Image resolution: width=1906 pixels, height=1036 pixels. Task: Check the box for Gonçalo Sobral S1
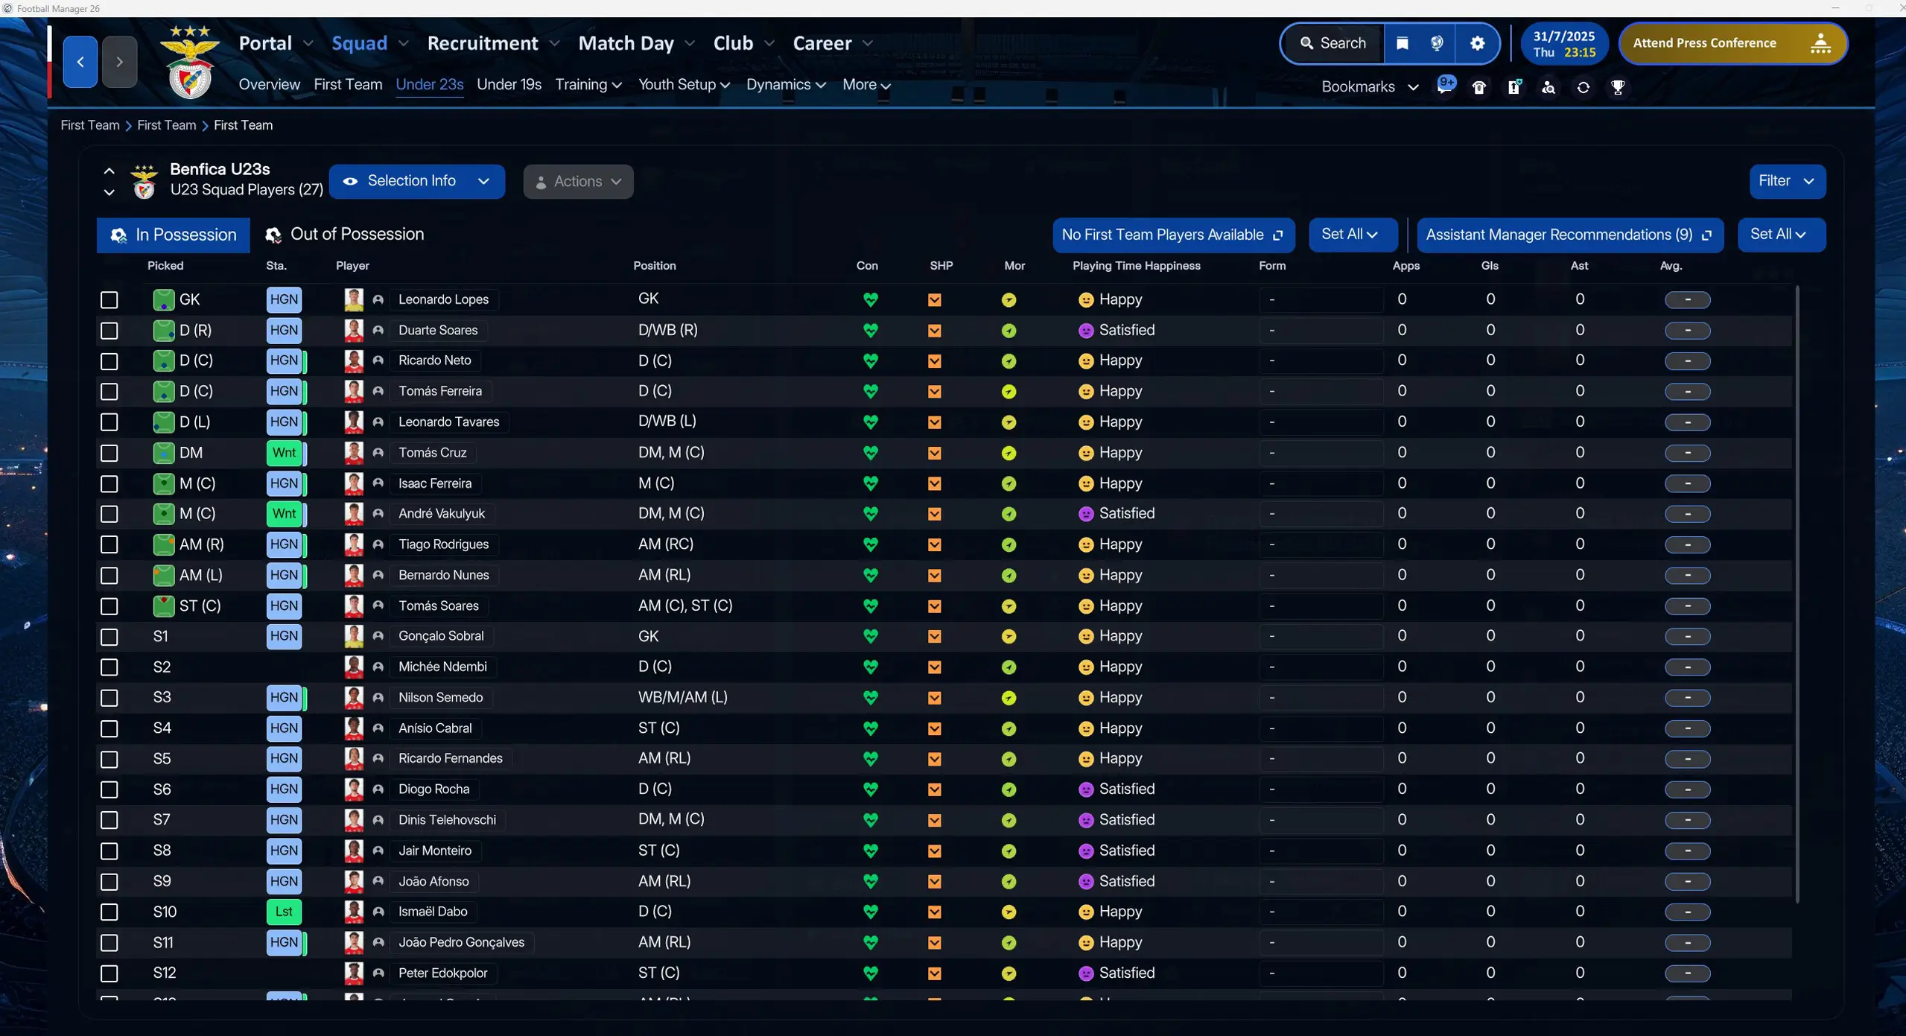[109, 637]
